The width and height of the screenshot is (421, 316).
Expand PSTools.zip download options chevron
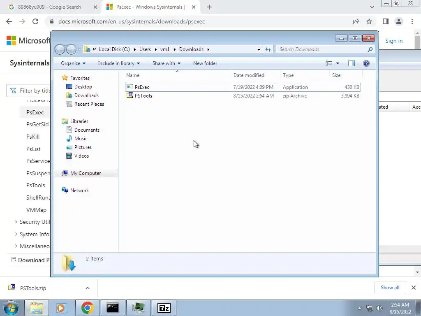click(x=88, y=288)
